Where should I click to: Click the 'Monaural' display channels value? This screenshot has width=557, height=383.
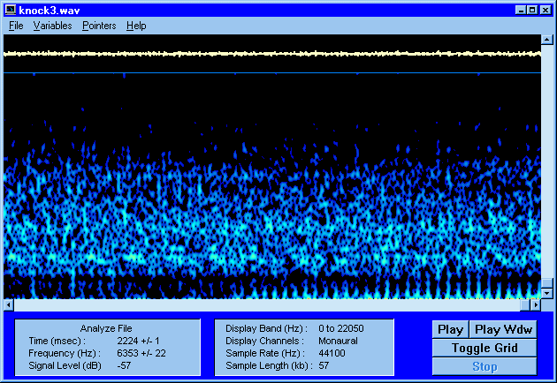(338, 341)
